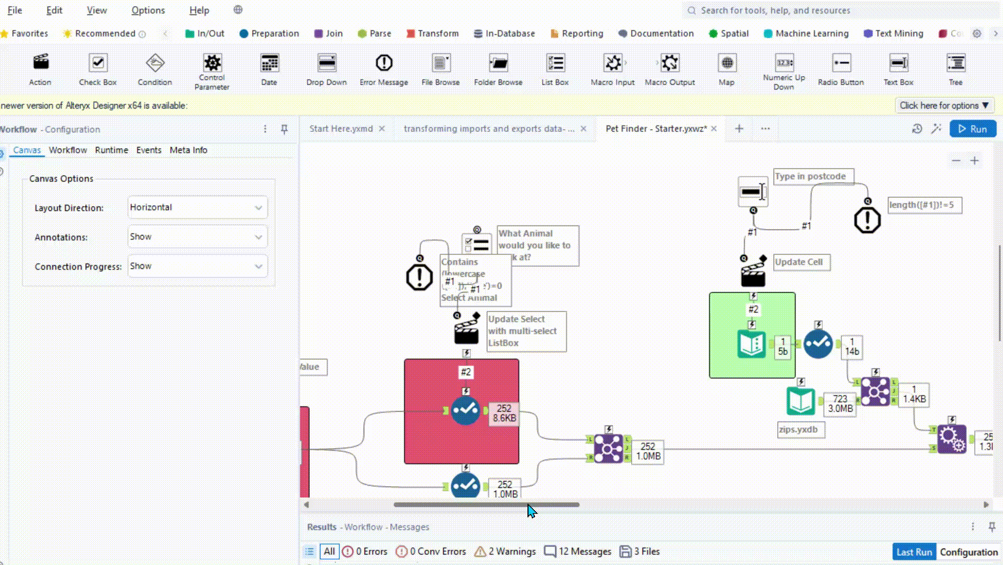Filter results by 0 Errors
The image size is (1003, 565).
365,551
